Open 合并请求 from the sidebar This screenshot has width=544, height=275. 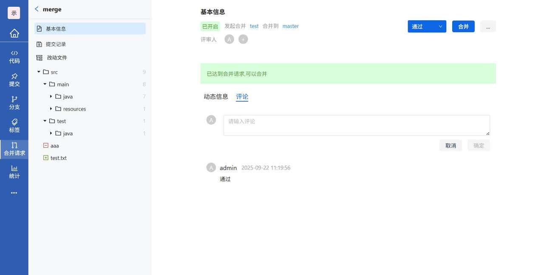14,149
